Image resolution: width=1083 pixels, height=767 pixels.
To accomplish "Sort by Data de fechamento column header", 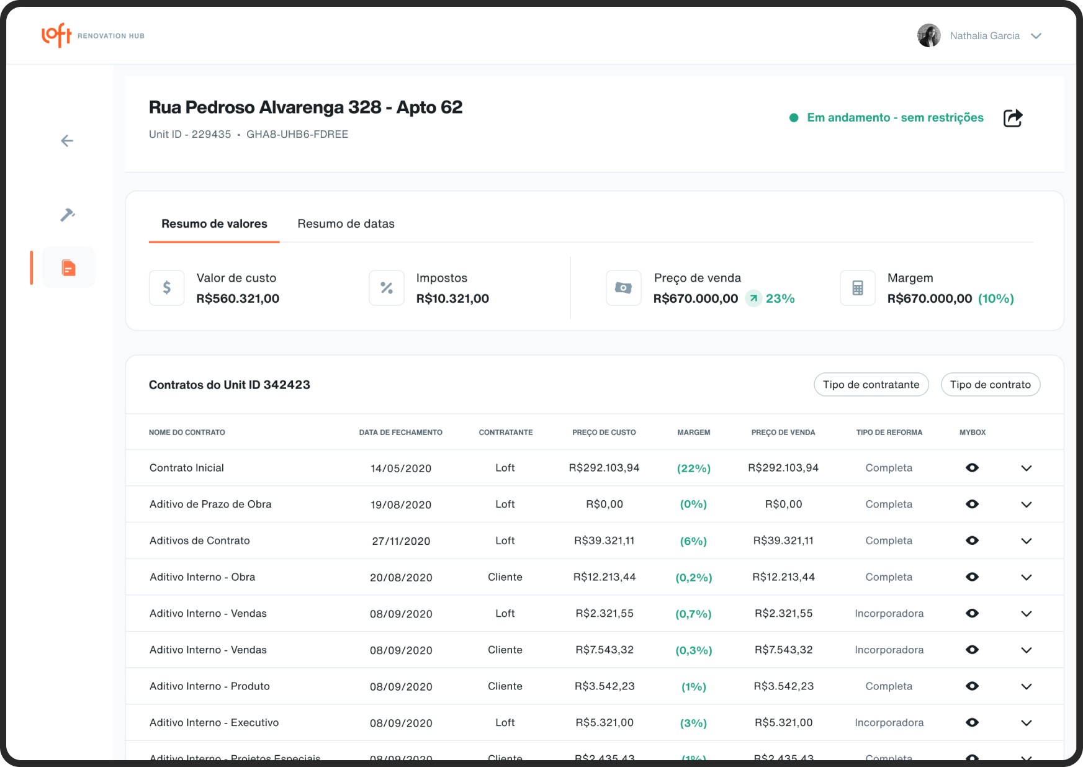I will click(x=400, y=433).
